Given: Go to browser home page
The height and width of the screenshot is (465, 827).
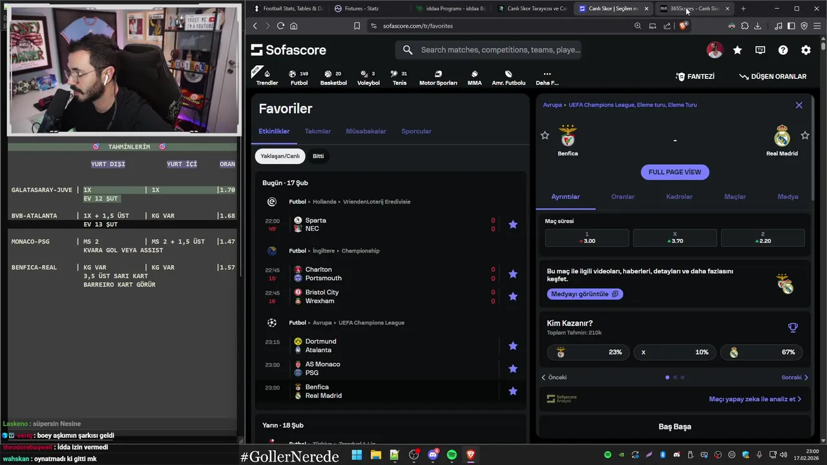Looking at the screenshot, I should [x=293, y=26].
